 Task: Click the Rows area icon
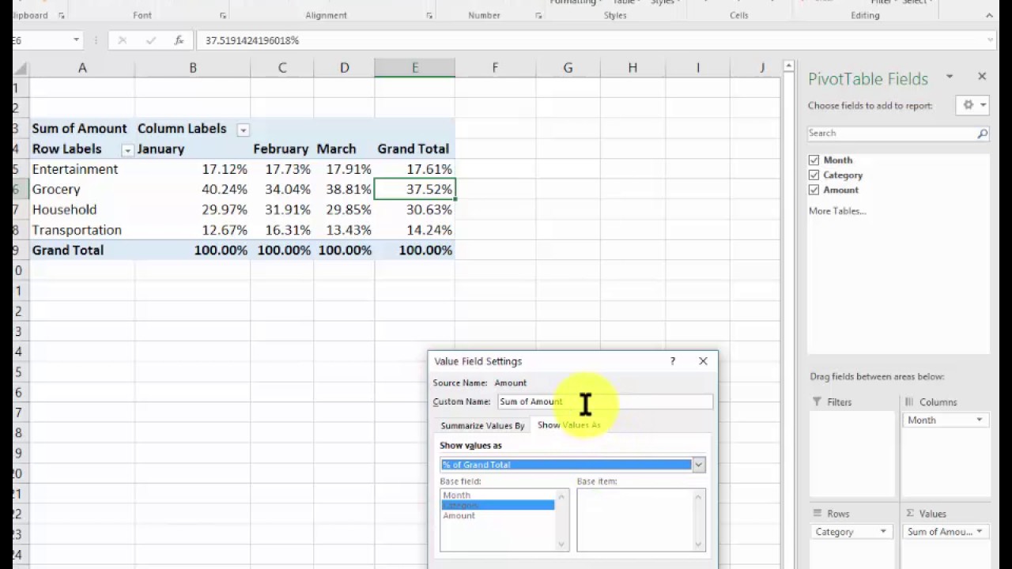point(817,514)
